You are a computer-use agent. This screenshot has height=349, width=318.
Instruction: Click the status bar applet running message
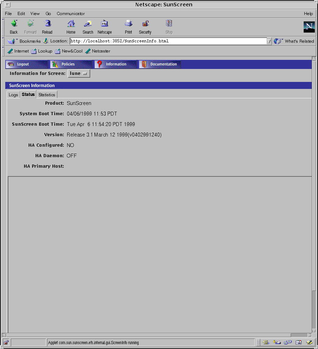[93, 343]
